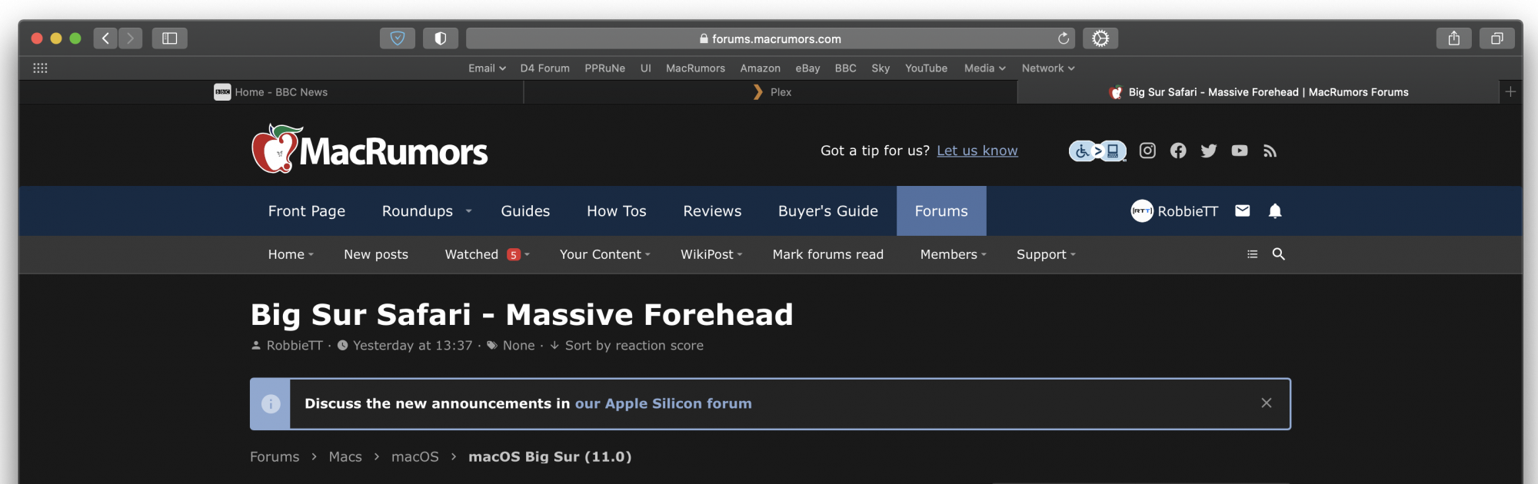Open the MacRumors Instagram icon
This screenshot has width=1538, height=484.
click(x=1147, y=151)
